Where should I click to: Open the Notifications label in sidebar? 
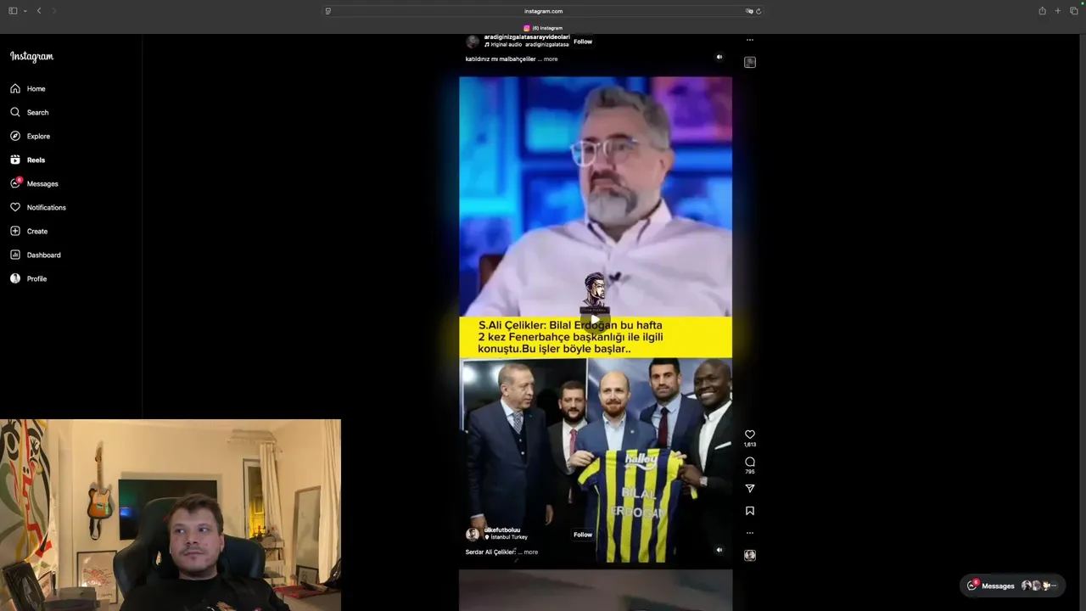click(x=46, y=207)
